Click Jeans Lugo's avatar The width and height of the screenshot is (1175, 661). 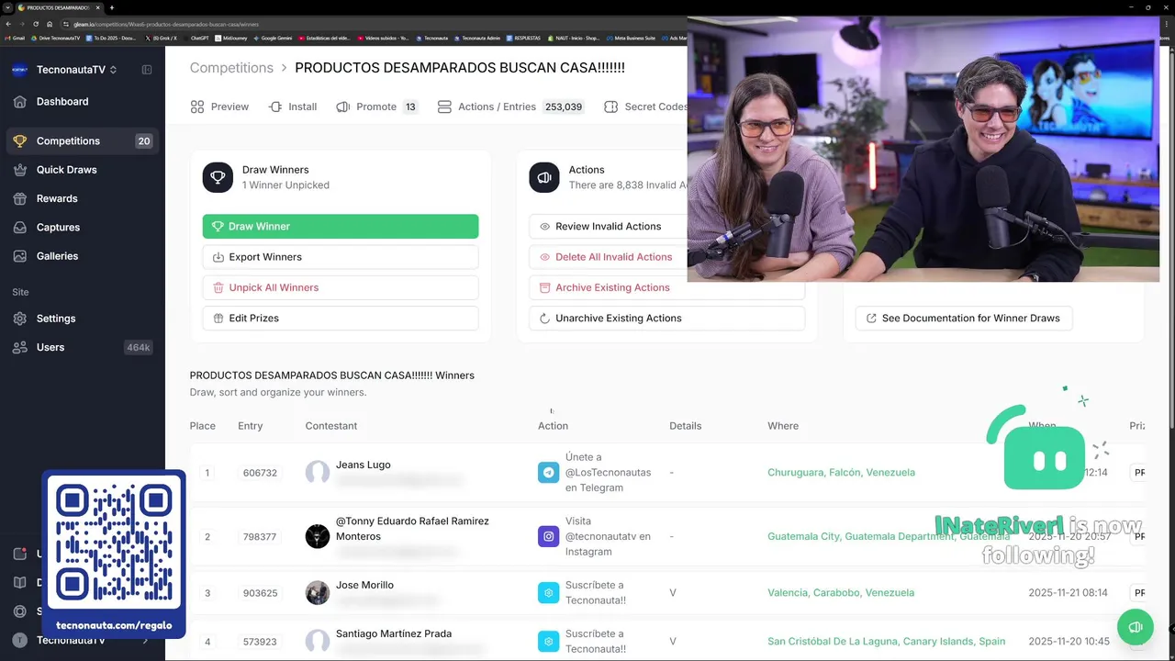[318, 473]
